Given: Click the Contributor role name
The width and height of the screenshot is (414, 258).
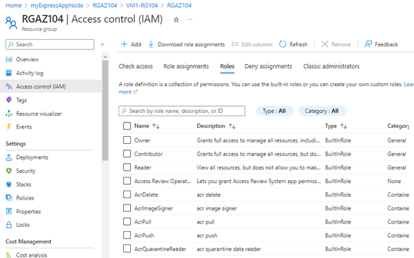Looking at the screenshot, I should pos(148,154).
